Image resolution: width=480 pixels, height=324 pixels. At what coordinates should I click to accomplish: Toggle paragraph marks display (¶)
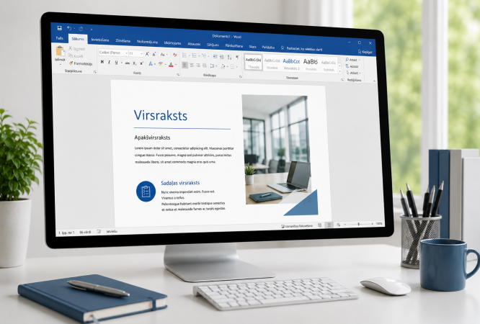(237, 57)
